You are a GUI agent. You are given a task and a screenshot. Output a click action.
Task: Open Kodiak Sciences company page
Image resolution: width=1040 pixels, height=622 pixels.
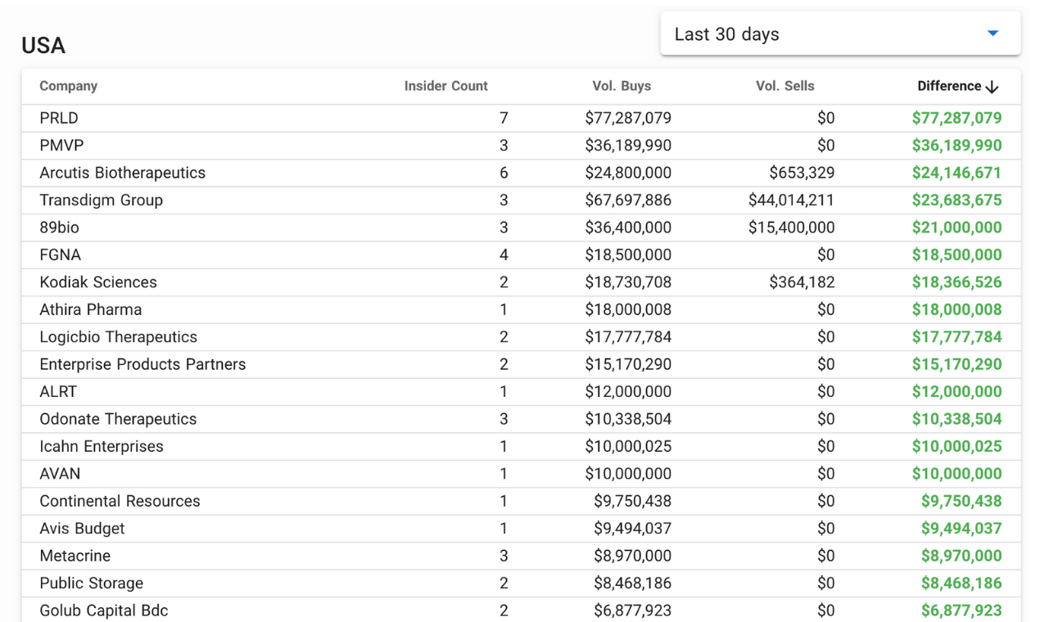[97, 282]
